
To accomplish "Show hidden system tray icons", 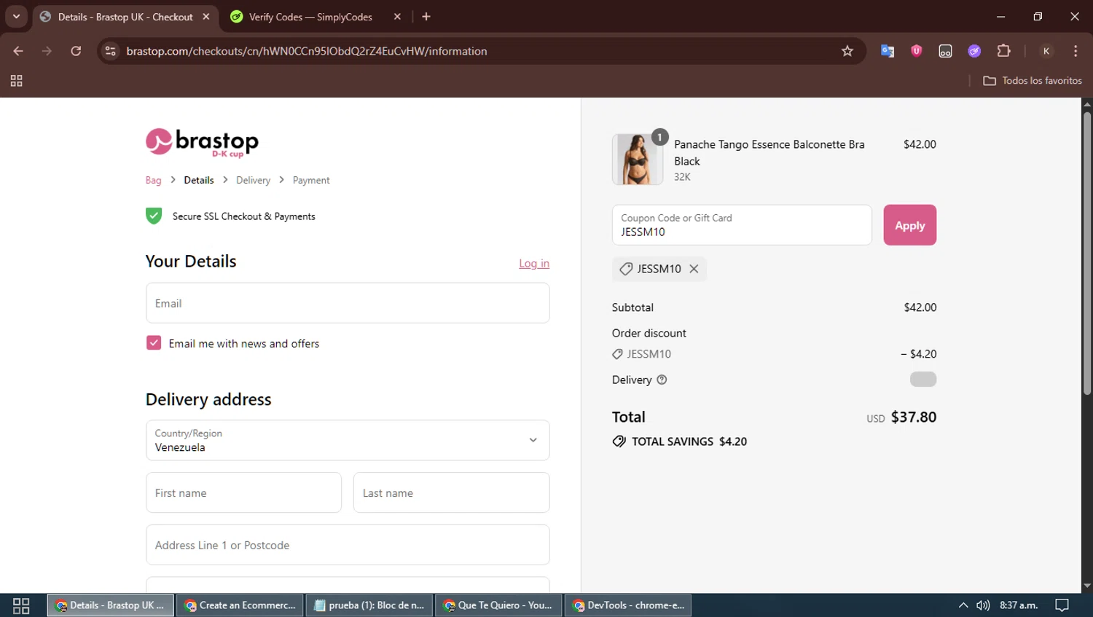I will tap(963, 605).
